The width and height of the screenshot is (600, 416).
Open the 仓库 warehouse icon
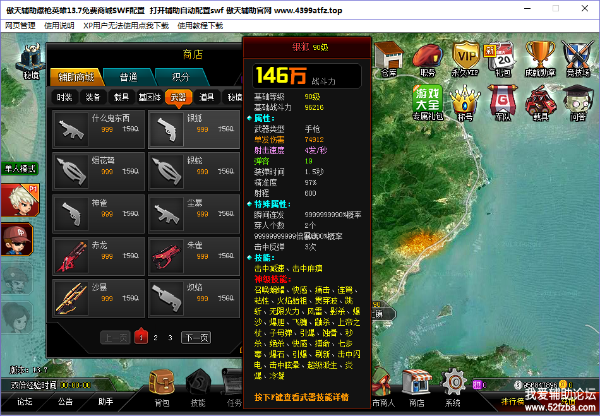click(389, 59)
